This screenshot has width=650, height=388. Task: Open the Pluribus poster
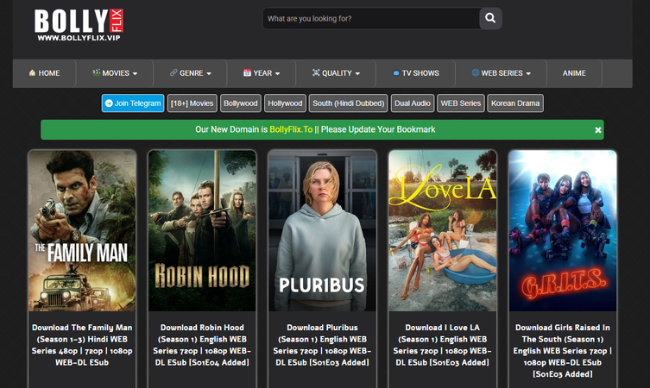323,231
